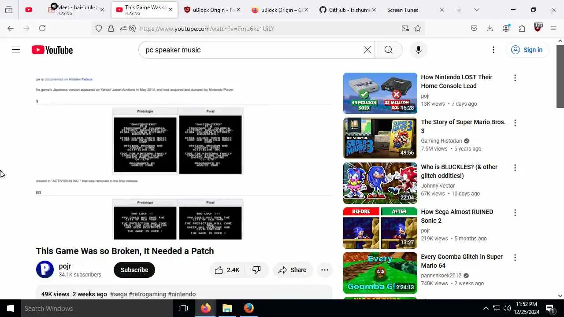Open Task View on the taskbar
The height and width of the screenshot is (317, 564).
click(183, 308)
